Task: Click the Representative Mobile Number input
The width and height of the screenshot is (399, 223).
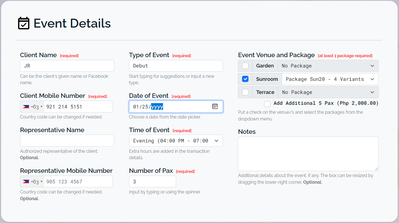Action: (78, 182)
